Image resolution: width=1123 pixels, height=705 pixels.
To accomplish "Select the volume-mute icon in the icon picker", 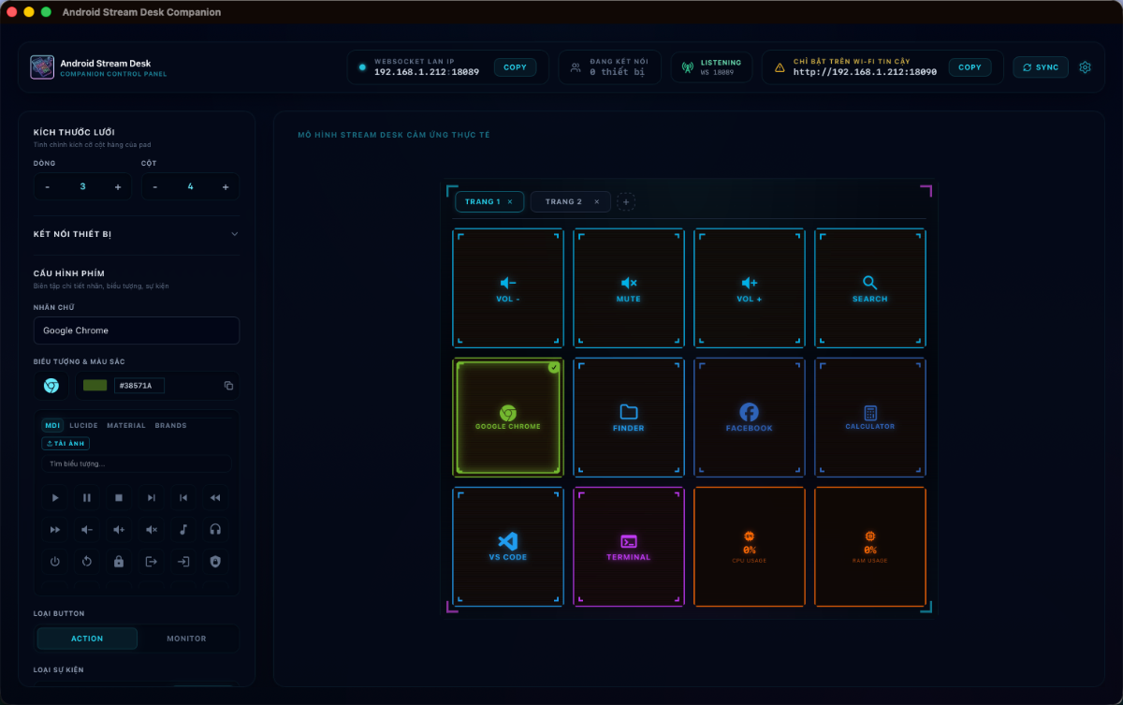I will 151,530.
